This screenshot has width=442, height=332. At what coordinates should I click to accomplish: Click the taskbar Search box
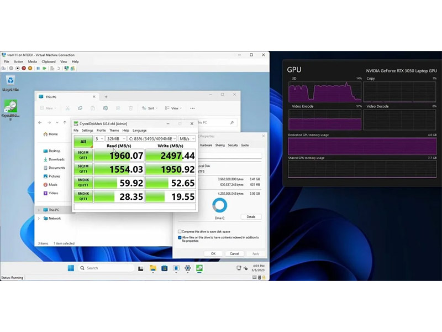click(x=106, y=268)
